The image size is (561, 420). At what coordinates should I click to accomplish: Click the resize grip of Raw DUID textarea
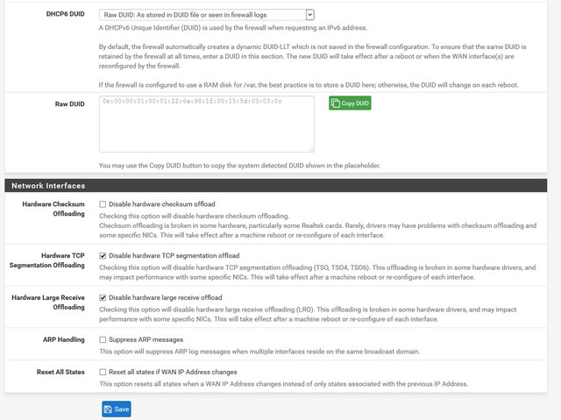tap(311, 149)
